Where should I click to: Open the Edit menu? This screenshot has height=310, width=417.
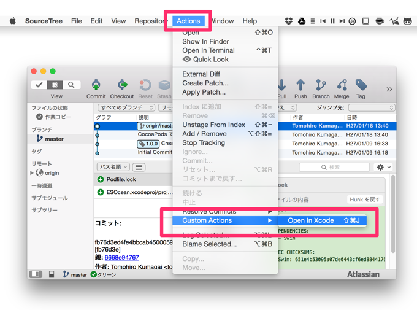coord(96,21)
